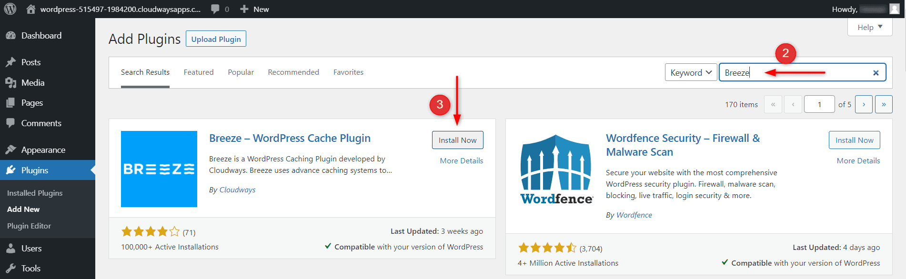The height and width of the screenshot is (279, 906).
Task: Jump to last page of results
Action: (x=884, y=104)
